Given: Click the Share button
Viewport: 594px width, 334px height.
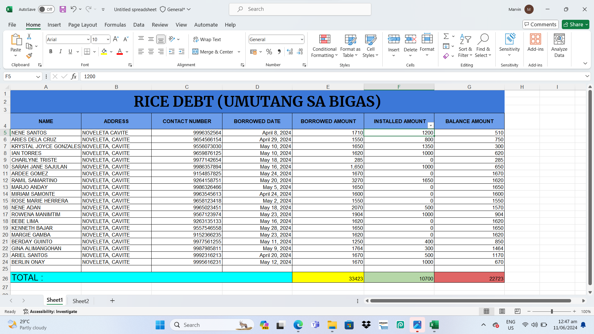Looking at the screenshot, I should point(575,24).
